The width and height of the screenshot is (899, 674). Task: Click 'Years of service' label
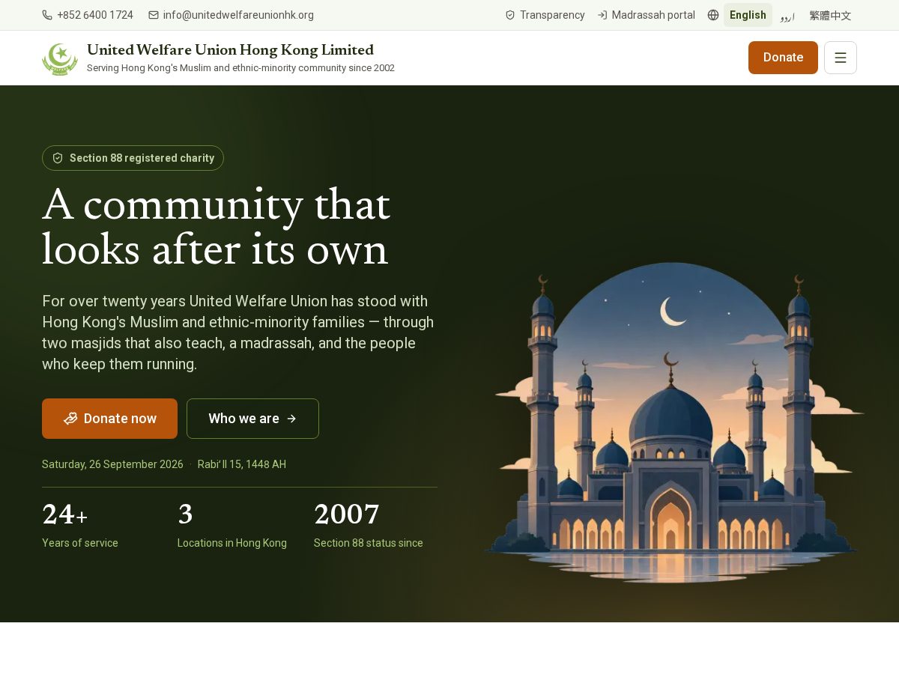[x=80, y=543]
